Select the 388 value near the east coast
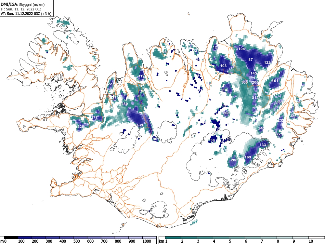 (x=293, y=116)
